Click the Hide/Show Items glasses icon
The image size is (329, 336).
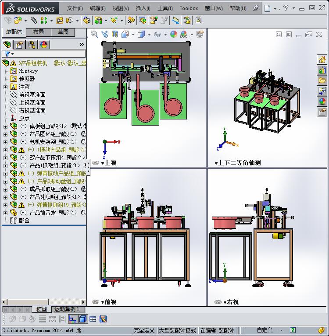tap(157, 34)
